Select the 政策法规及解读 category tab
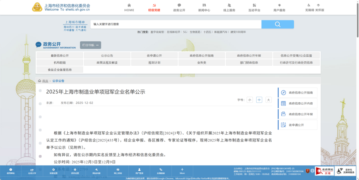 coord(107,63)
